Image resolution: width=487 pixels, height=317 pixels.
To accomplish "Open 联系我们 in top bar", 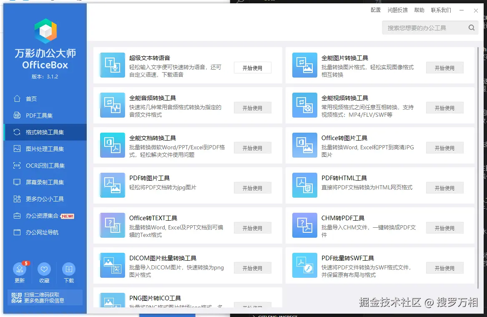I will [441, 10].
